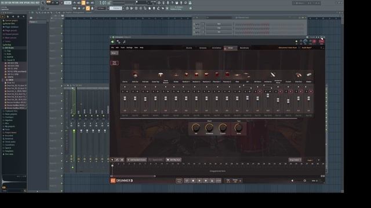
Task: Unmute the Crunch mixer channel
Action: coord(290,91)
